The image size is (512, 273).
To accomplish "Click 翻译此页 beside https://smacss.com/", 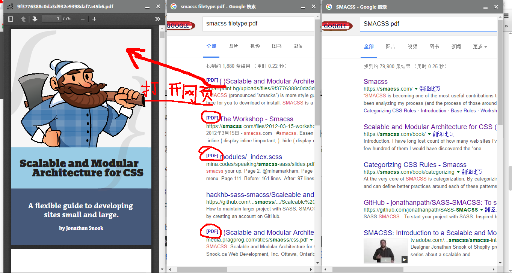I will tap(430, 89).
